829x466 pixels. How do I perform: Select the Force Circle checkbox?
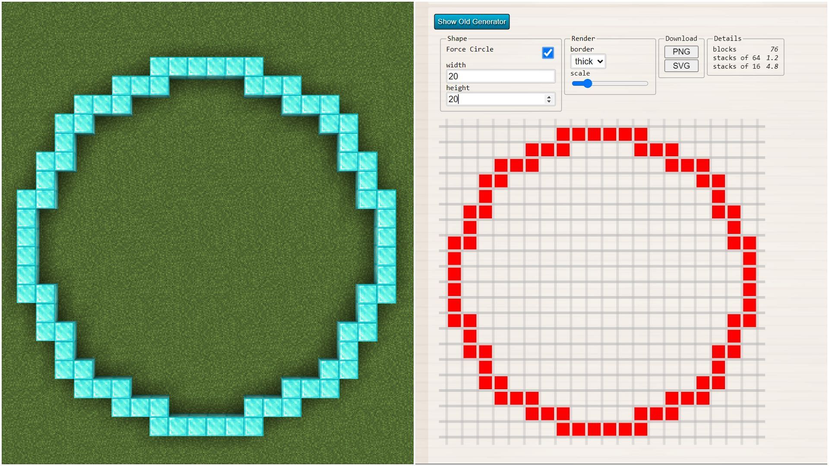(x=547, y=52)
